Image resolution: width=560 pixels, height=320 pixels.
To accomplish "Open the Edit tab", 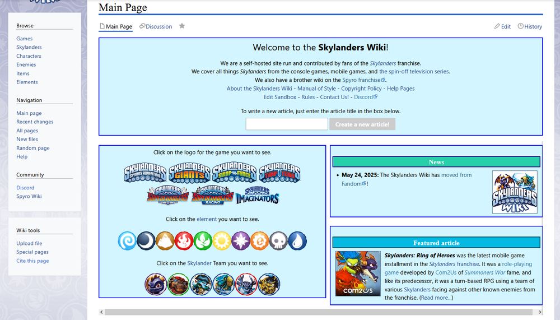I will tap(502, 26).
